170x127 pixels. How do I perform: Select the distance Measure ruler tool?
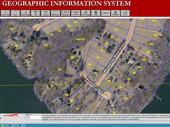coord(55,13)
